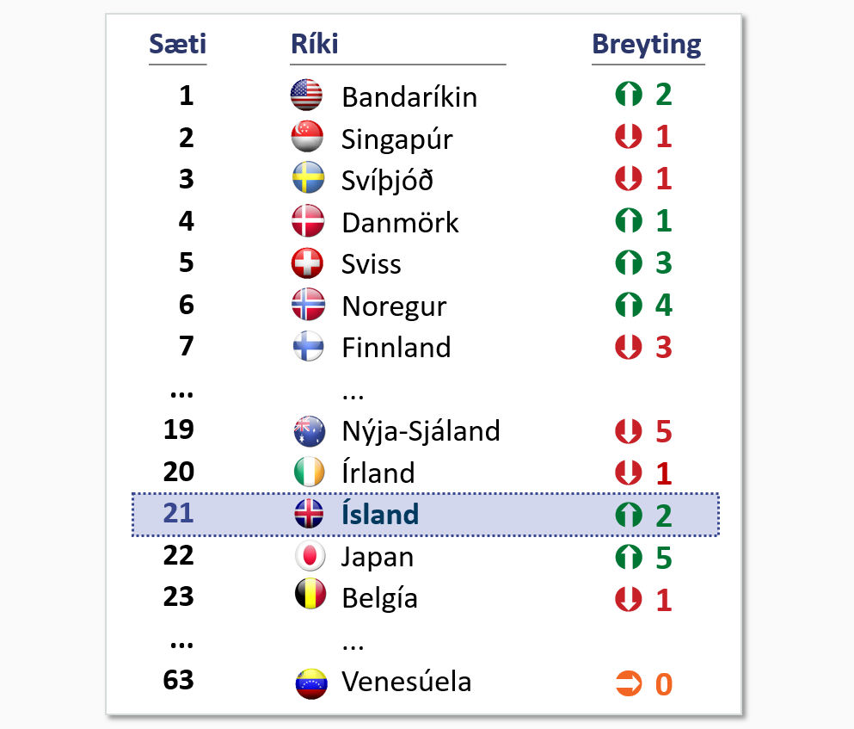Click the Sæti column header
This screenshot has height=729, width=854.
pos(177,44)
